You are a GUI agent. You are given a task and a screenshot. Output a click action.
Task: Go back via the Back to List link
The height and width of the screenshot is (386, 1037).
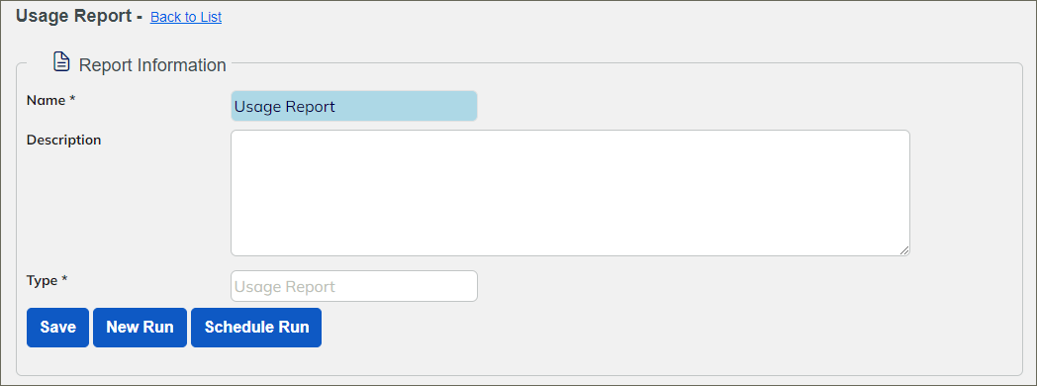tap(186, 17)
